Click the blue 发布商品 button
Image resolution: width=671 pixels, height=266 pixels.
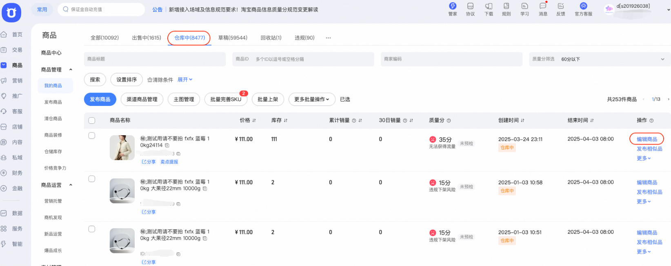click(x=100, y=99)
